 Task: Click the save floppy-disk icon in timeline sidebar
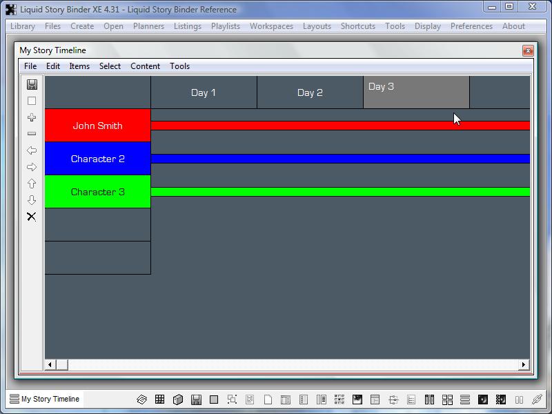pyautogui.click(x=32, y=84)
